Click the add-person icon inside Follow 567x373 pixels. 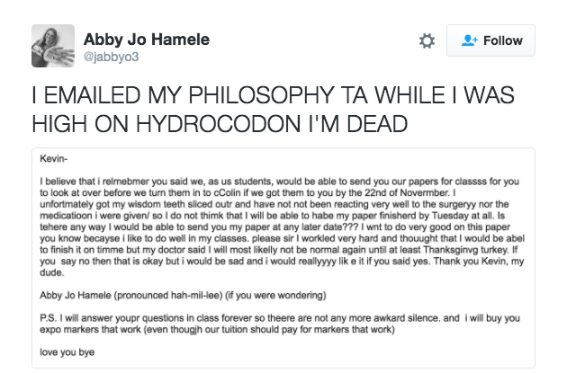468,41
